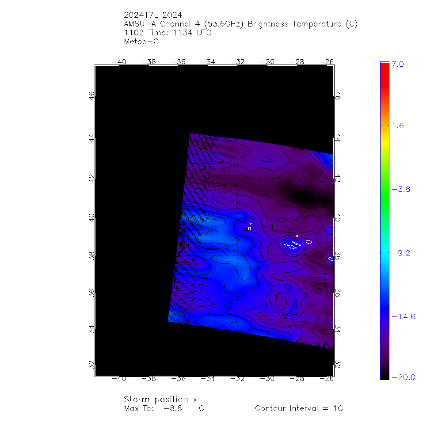Click the bottom axis longitude label "-38"
Image resolution: width=442 pixels, height=442 pixels.
[x=149, y=379]
